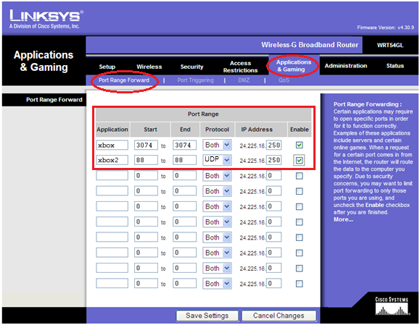The width and height of the screenshot is (420, 325).
Task: Disable the xbox port forwarding rule
Action: point(299,145)
